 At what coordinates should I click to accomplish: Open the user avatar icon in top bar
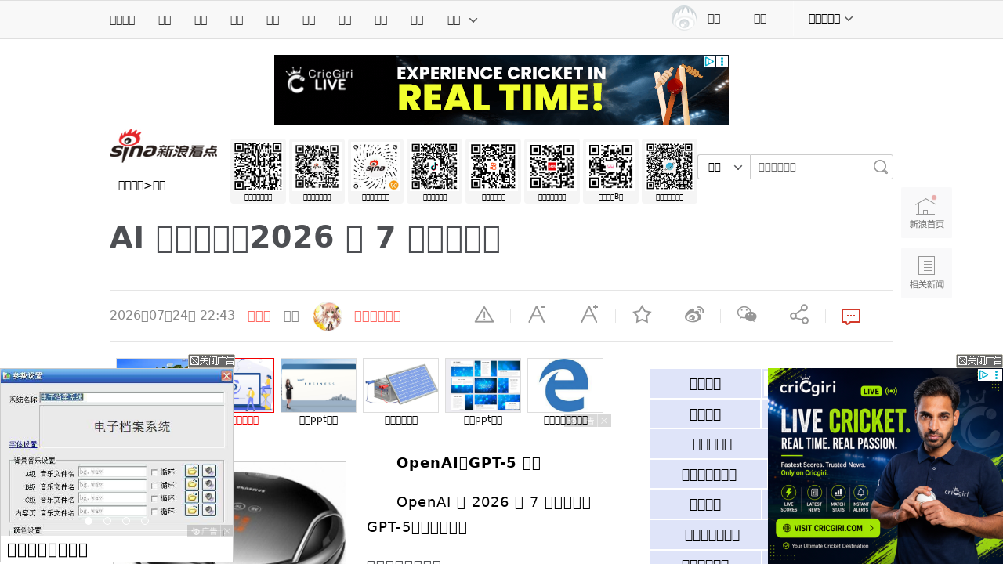click(684, 19)
